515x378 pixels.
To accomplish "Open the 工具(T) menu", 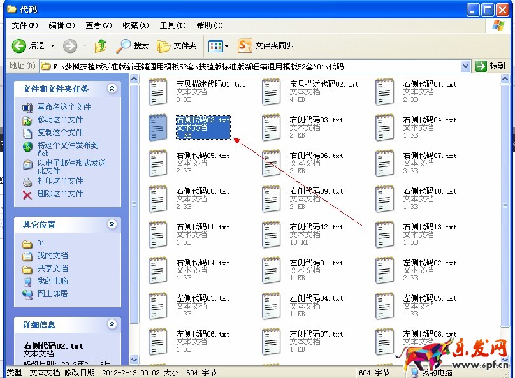I will click(171, 25).
